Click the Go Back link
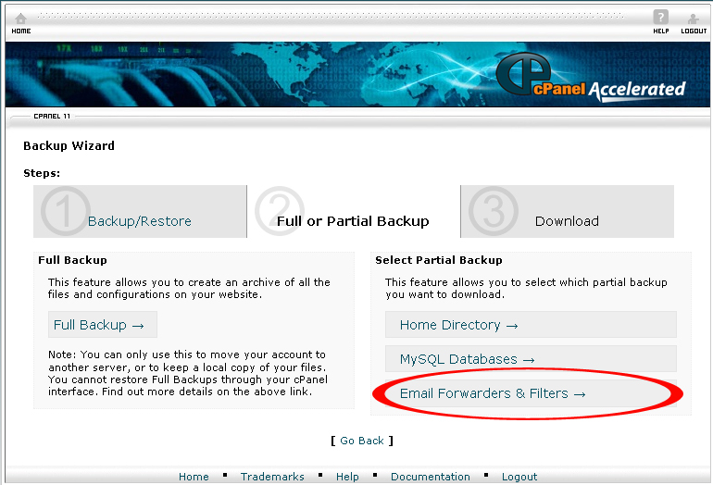This screenshot has height=485, width=713. tap(362, 441)
